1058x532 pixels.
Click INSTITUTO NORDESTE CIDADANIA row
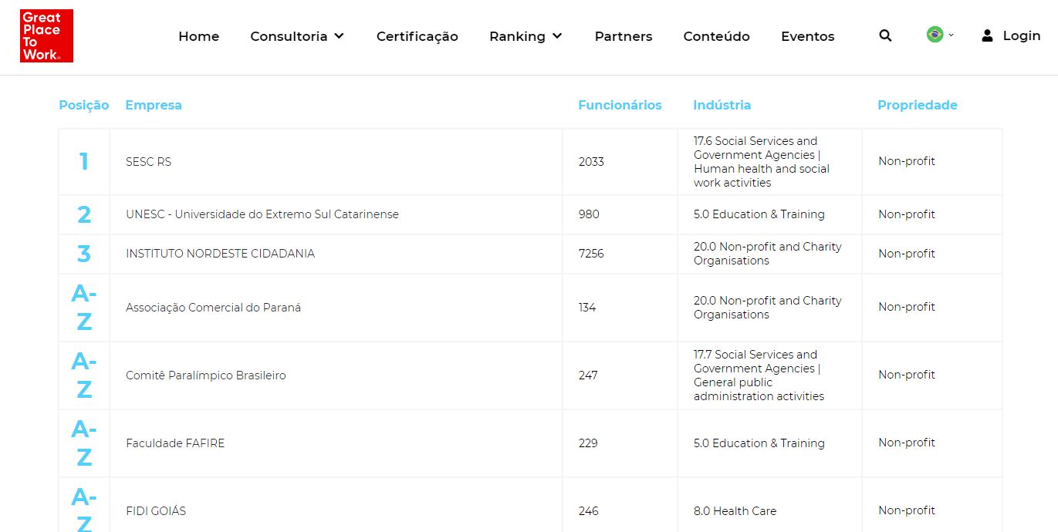pos(220,254)
